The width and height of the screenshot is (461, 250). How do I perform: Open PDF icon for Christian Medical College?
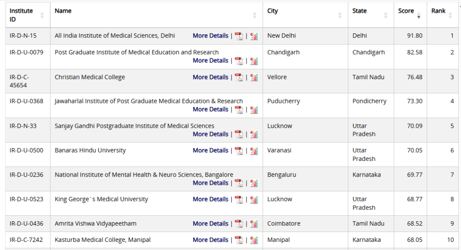pyautogui.click(x=239, y=77)
